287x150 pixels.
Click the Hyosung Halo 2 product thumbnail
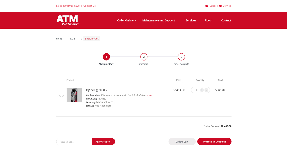point(74,95)
